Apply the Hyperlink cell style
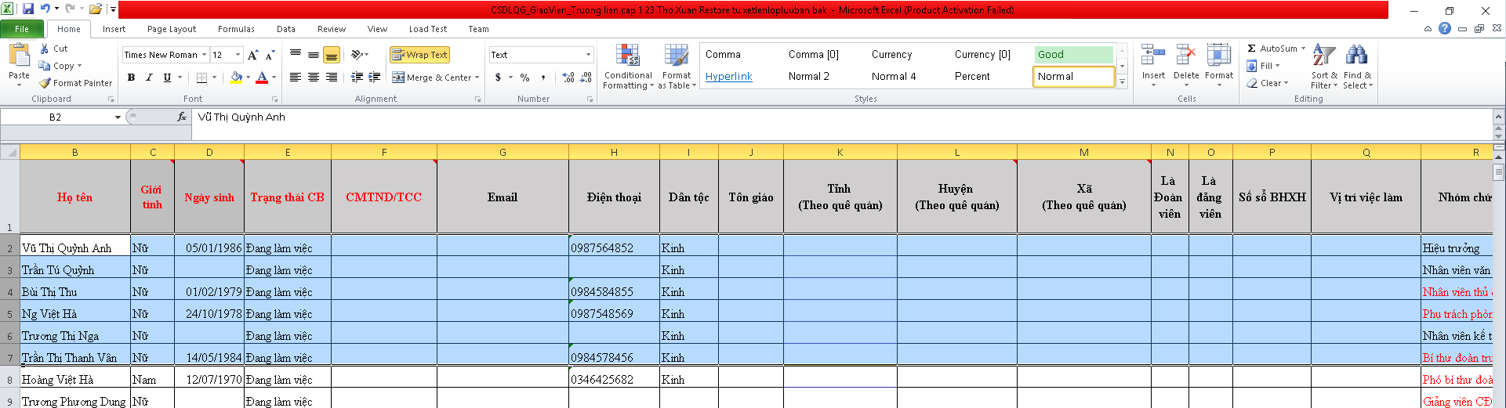 [x=728, y=77]
